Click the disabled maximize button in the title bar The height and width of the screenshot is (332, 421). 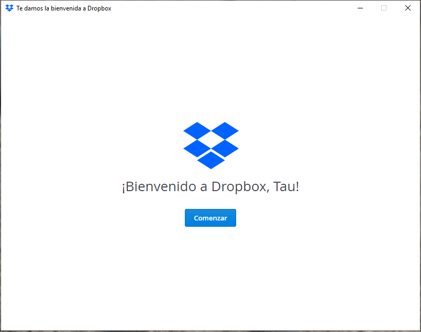click(384, 8)
